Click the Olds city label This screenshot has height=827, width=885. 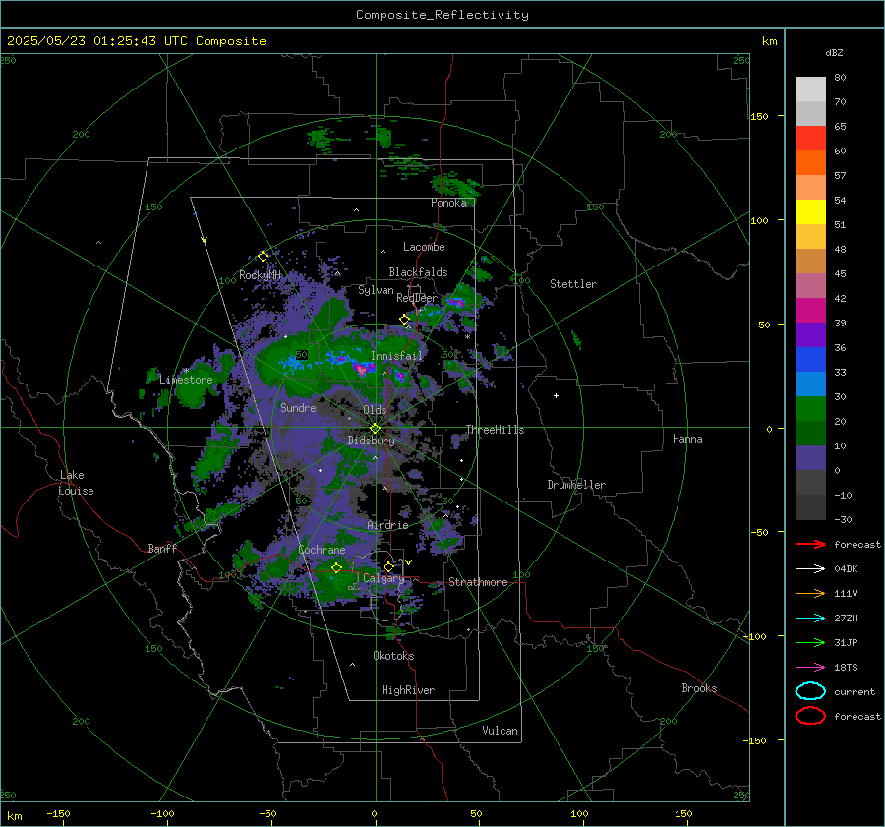(375, 410)
